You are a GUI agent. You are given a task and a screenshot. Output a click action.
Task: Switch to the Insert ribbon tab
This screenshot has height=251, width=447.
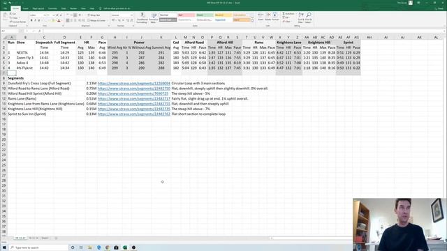25,8
